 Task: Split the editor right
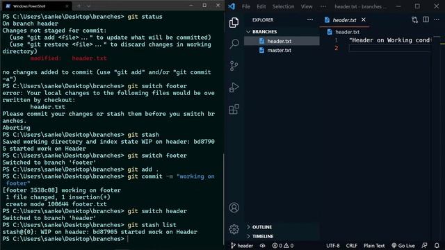pos(426,19)
